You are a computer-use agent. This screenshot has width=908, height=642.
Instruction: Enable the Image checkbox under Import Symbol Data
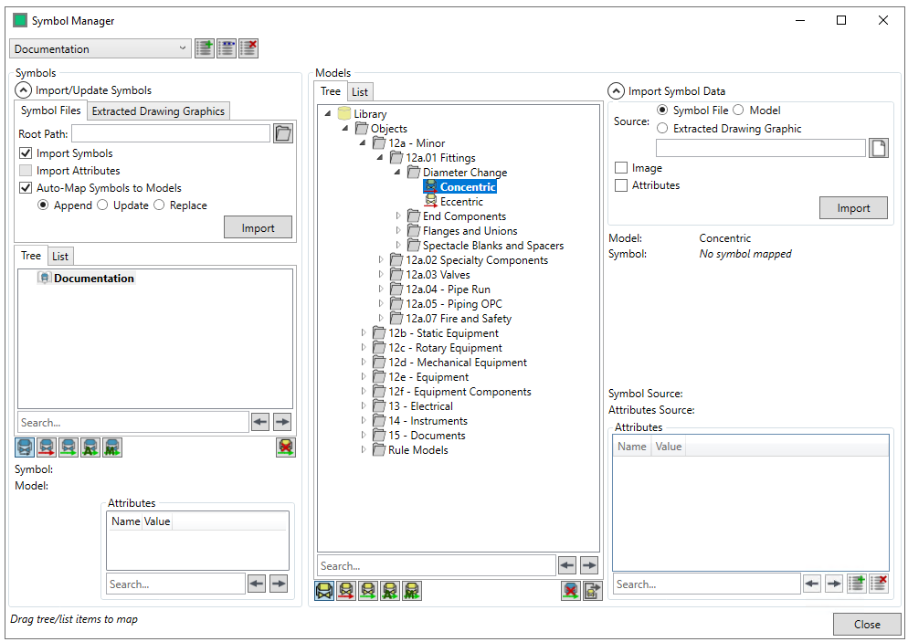621,168
